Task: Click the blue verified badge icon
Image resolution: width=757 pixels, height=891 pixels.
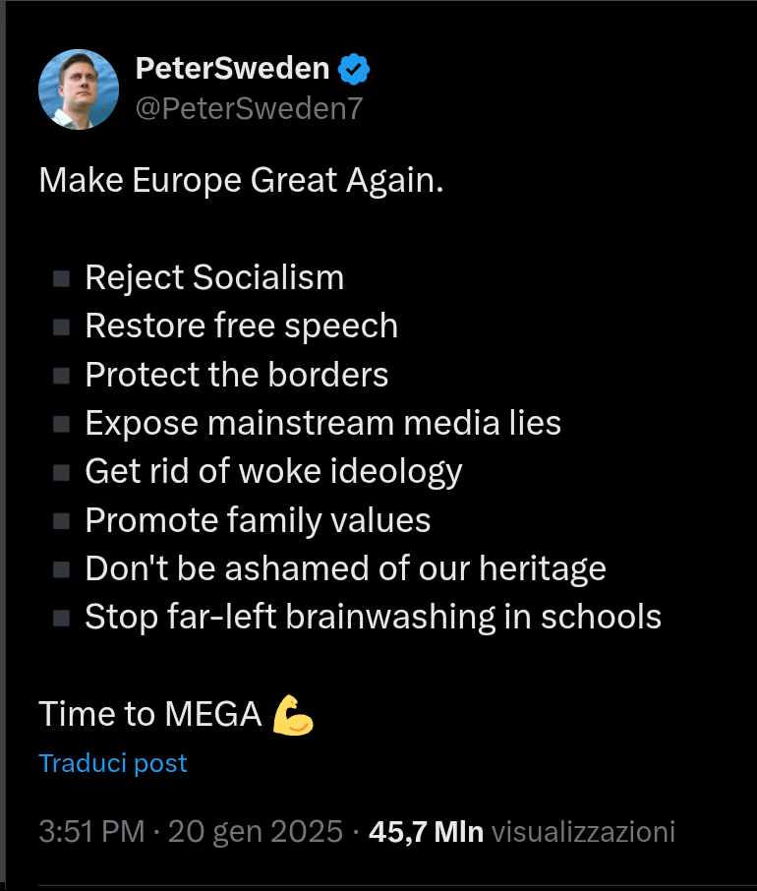Action: coord(354,68)
